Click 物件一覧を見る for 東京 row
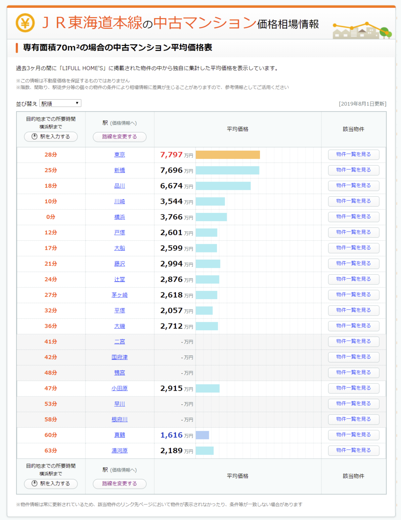 [x=354, y=155]
